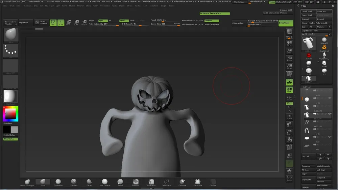Open the current brush selector thumbnail

coord(10,35)
